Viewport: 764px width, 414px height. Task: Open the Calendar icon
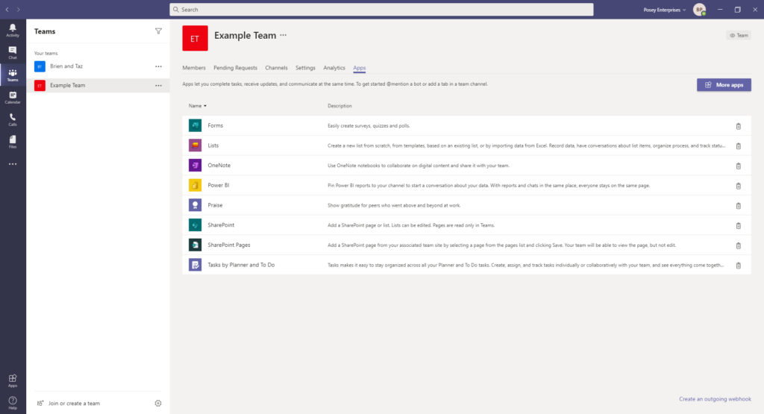pyautogui.click(x=13, y=98)
